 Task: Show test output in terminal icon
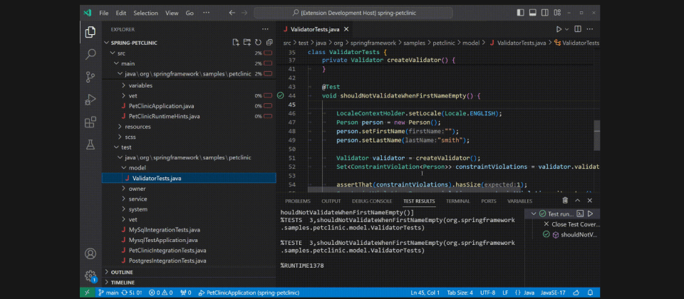click(580, 214)
